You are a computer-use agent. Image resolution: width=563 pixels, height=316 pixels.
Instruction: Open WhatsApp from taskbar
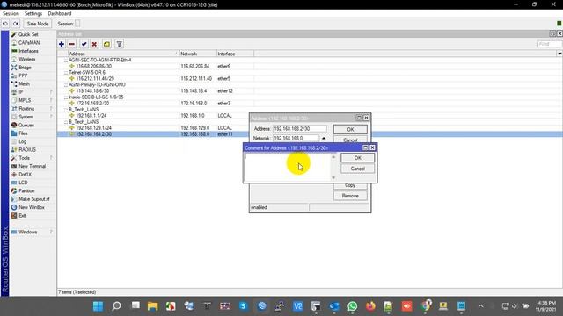pos(353,306)
